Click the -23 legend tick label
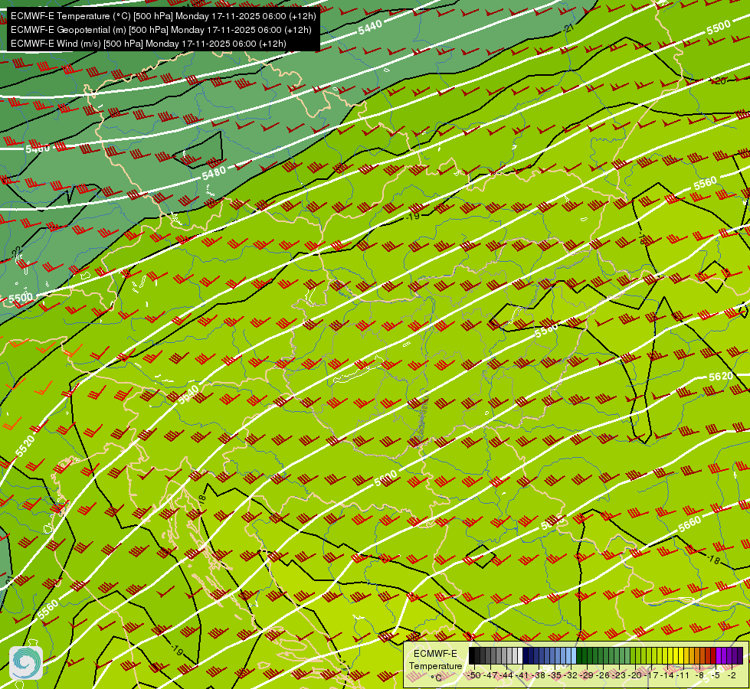This screenshot has height=689, width=750. click(620, 675)
